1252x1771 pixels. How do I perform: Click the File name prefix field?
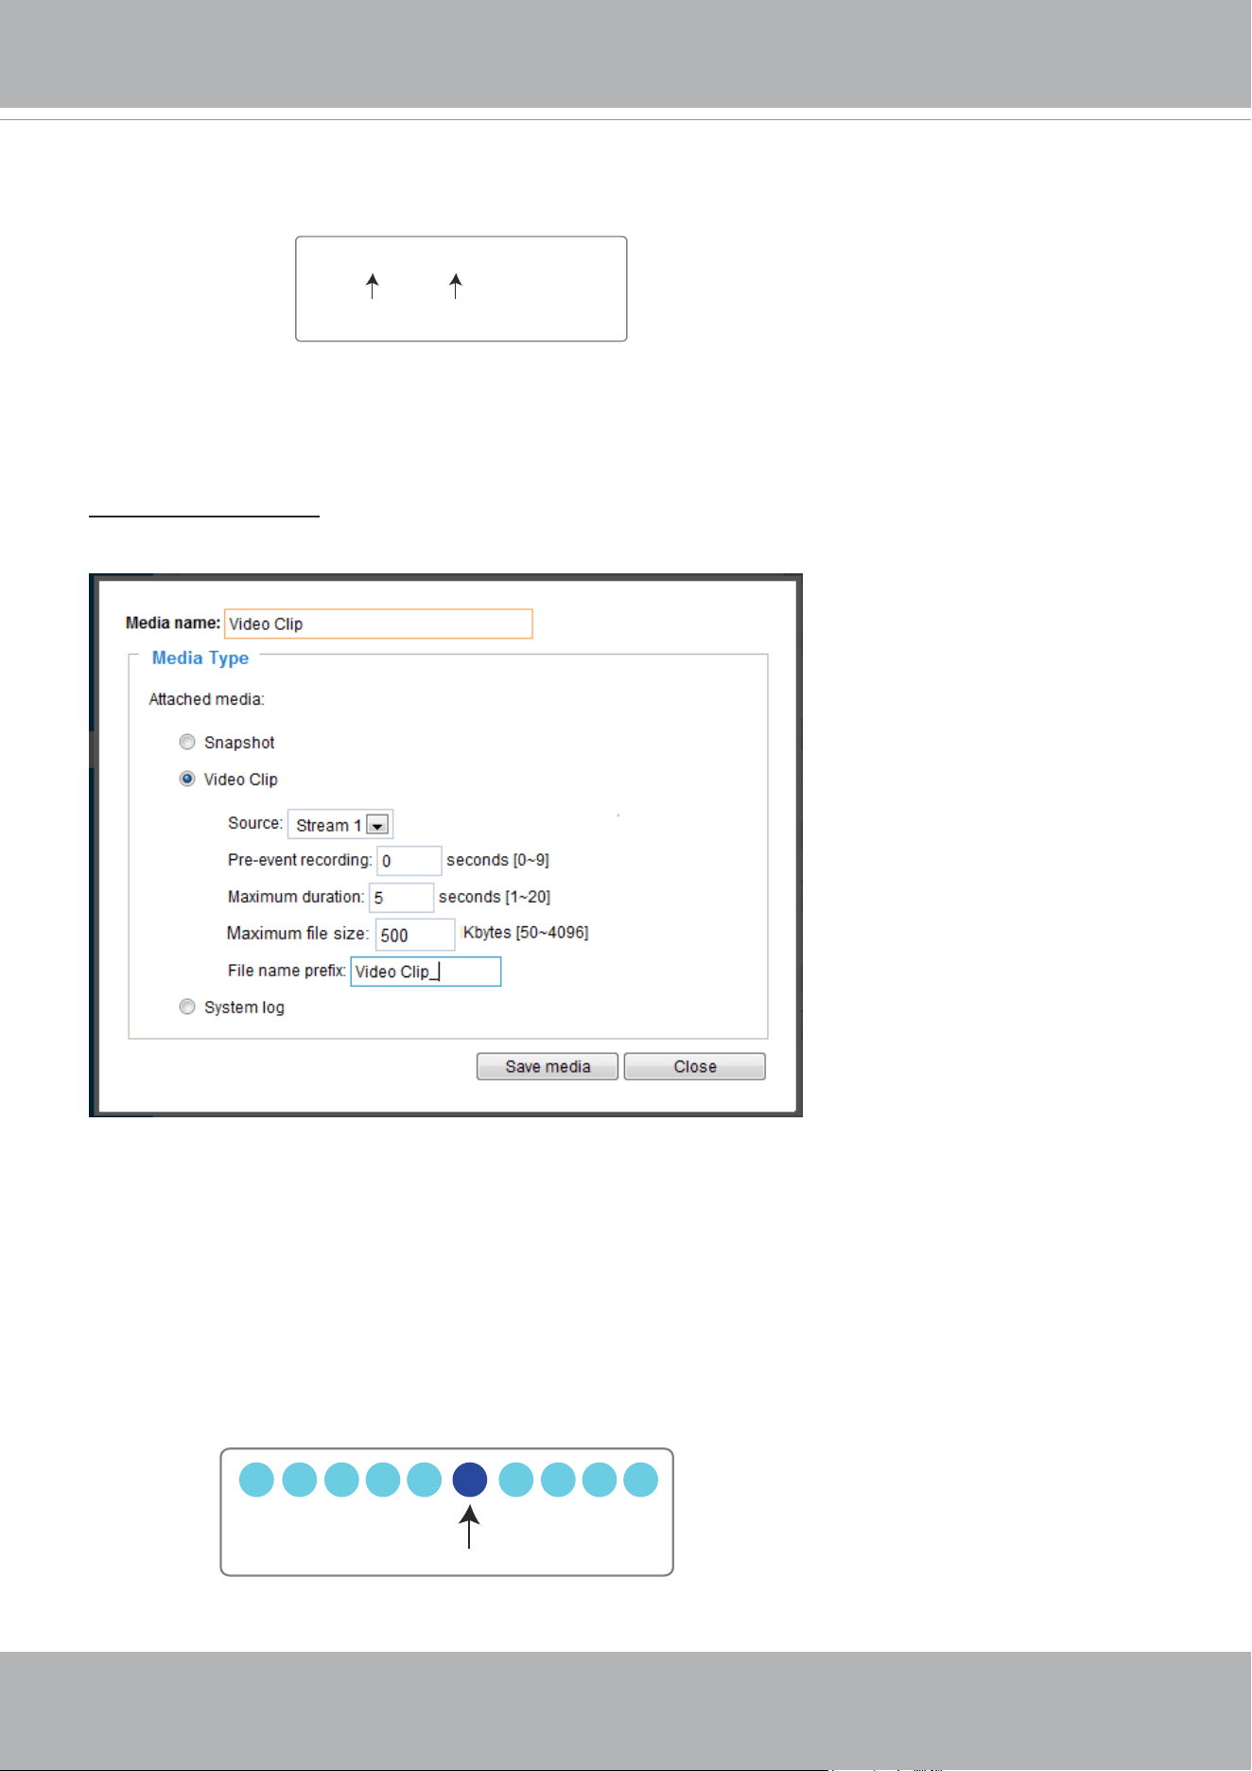point(426,972)
